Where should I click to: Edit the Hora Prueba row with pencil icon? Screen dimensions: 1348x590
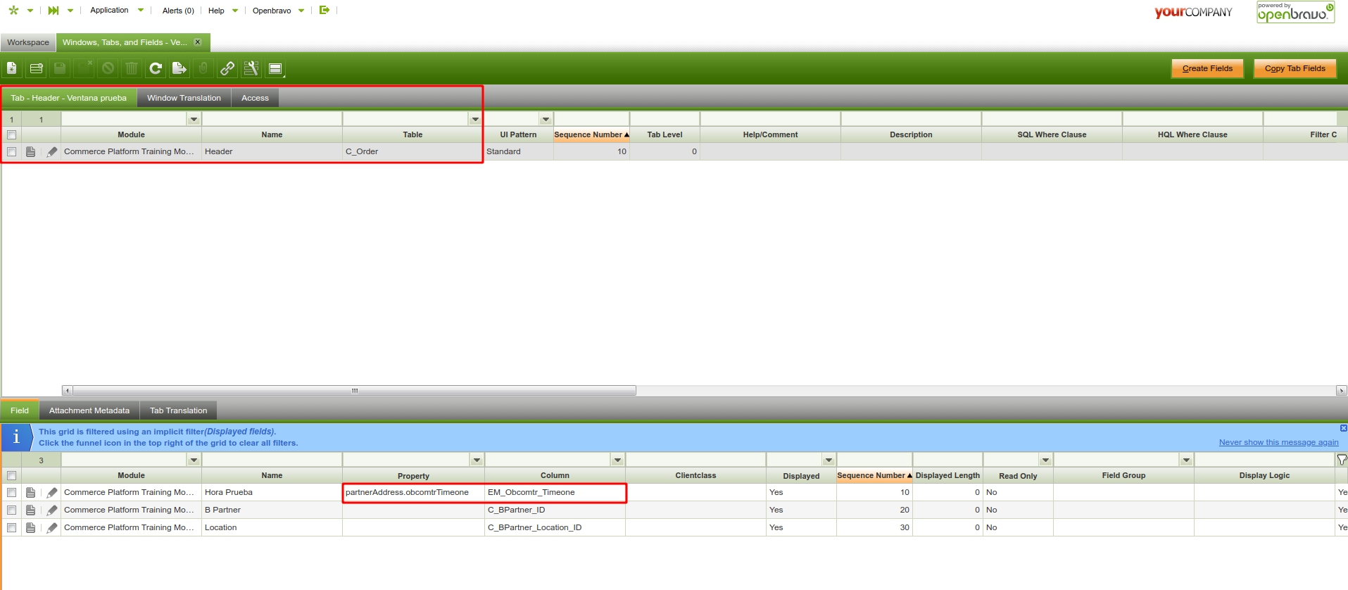(52, 492)
